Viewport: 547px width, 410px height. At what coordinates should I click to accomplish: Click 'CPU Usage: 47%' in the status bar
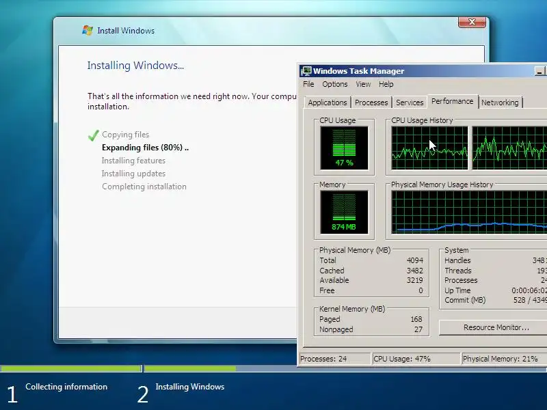pyautogui.click(x=402, y=359)
